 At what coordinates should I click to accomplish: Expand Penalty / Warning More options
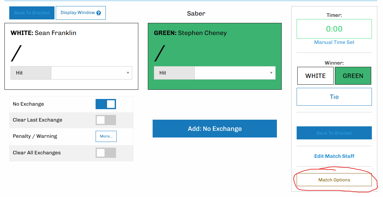pos(106,136)
